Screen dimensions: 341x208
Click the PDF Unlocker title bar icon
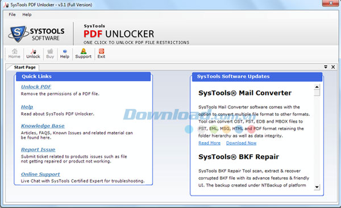click(6, 5)
